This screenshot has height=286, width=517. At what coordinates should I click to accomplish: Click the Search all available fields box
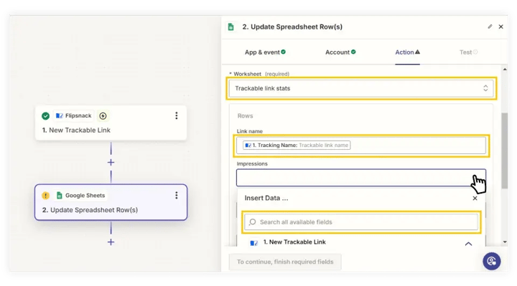click(361, 222)
